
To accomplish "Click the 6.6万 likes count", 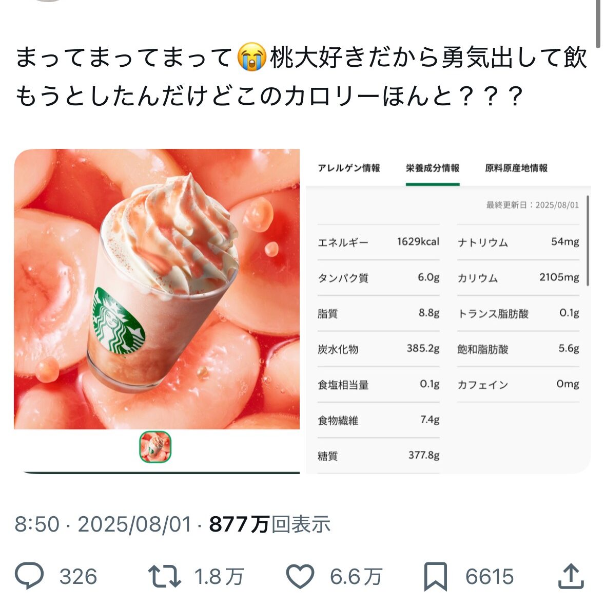I will pyautogui.click(x=356, y=577).
